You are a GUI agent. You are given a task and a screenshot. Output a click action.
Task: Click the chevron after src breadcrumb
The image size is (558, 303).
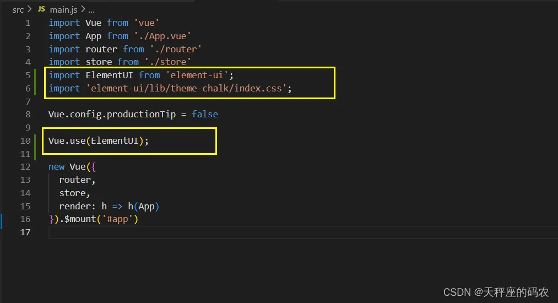[30, 9]
